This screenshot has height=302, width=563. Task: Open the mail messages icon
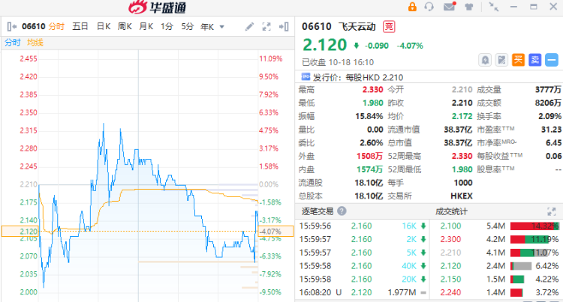(x=449, y=7)
